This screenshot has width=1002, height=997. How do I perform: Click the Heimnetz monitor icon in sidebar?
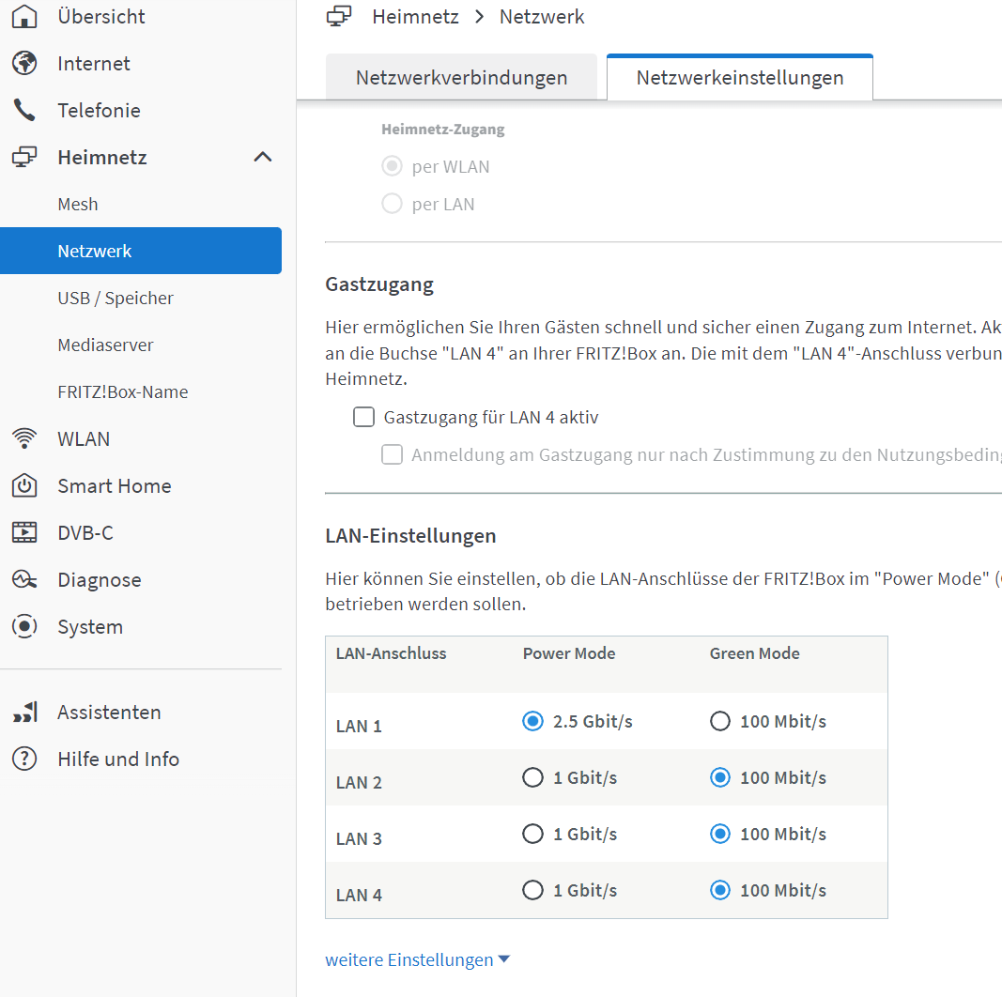point(24,157)
